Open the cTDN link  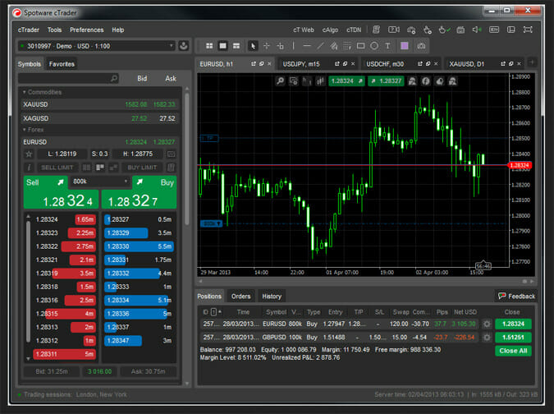pyautogui.click(x=354, y=30)
